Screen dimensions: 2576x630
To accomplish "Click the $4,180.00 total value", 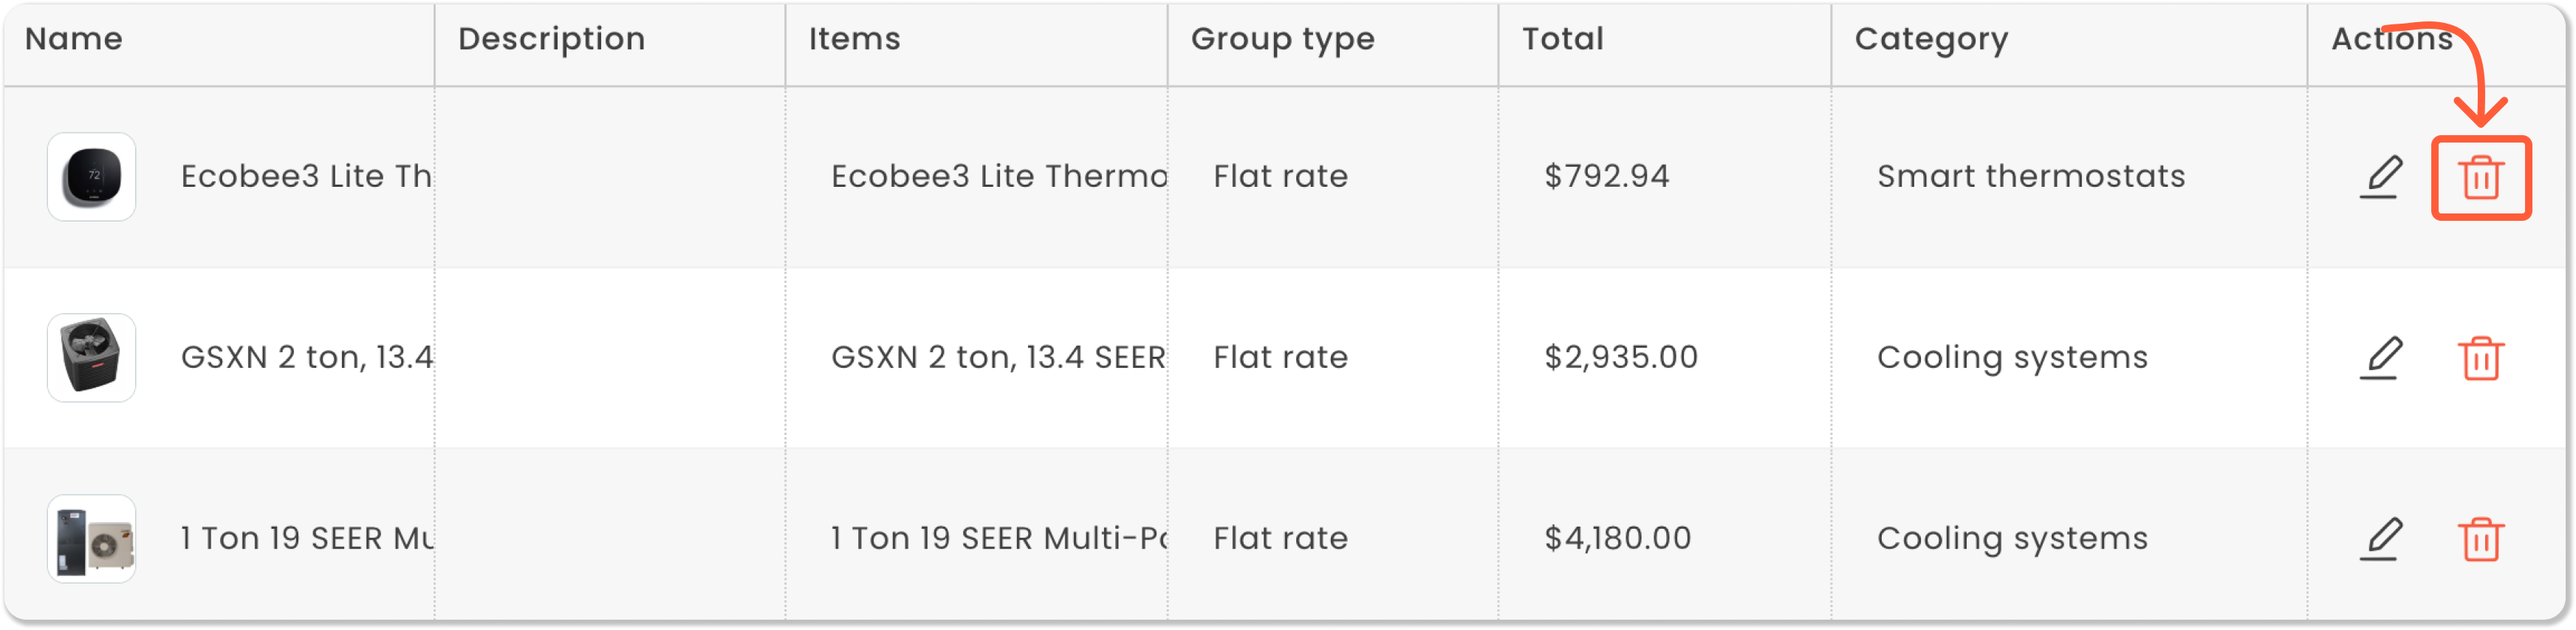I will [x=1617, y=539].
